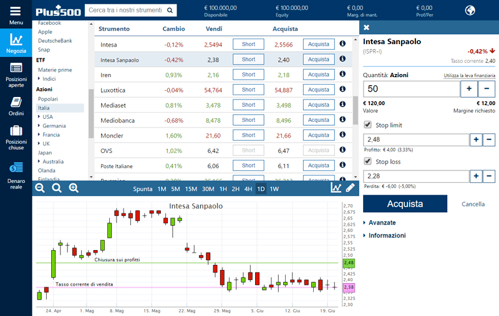Select the 1W chart interval

(x=274, y=189)
